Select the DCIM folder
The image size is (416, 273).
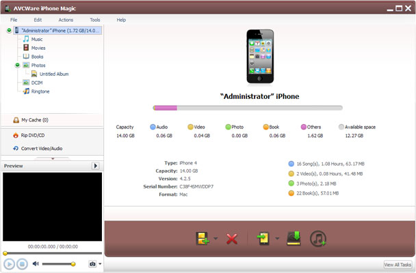(x=37, y=83)
